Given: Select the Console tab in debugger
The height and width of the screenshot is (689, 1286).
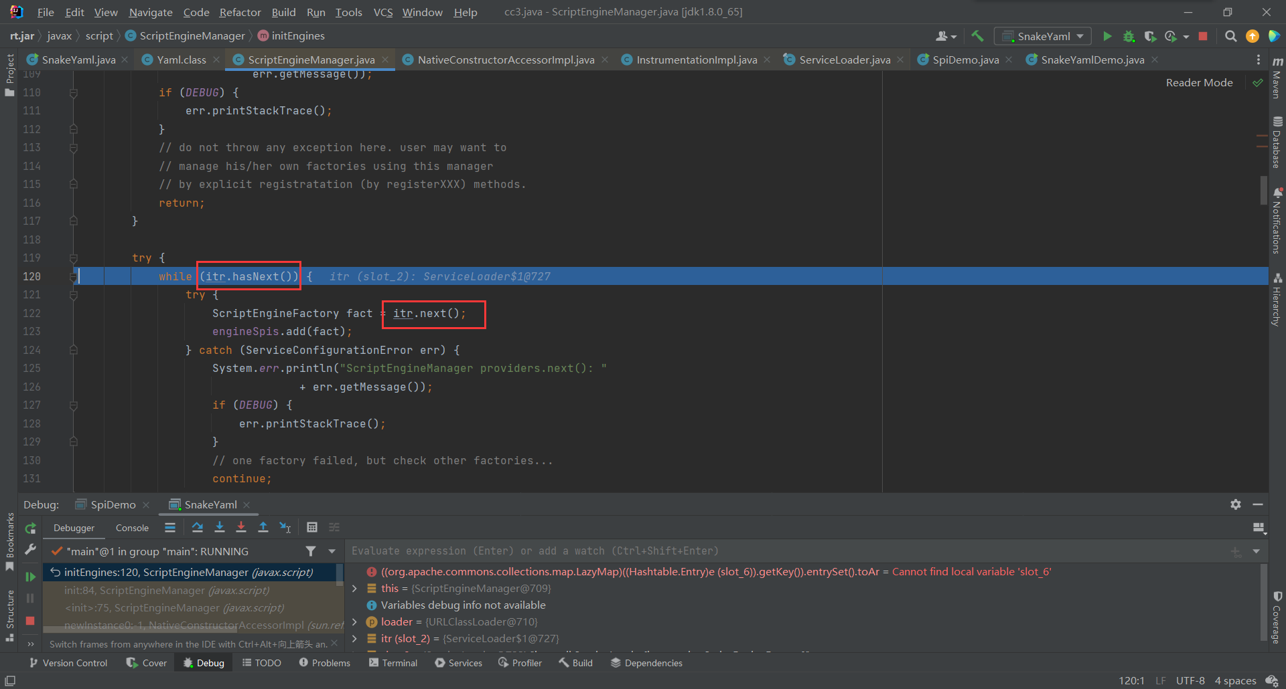Looking at the screenshot, I should pos(132,528).
